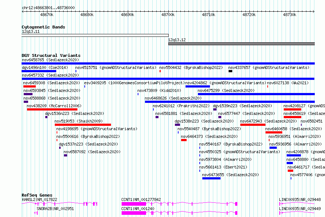Image resolution: width=325 pixels, height=217 pixels.
Task: Click the nsv6582451 variant label
Action: (311, 121)
